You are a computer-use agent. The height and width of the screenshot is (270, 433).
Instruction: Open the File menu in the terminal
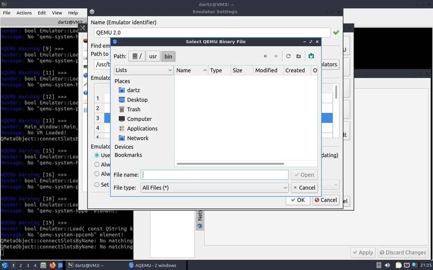tap(7, 13)
